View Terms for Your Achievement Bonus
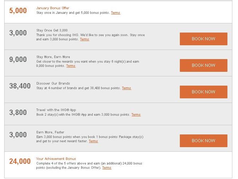 (x=107, y=168)
